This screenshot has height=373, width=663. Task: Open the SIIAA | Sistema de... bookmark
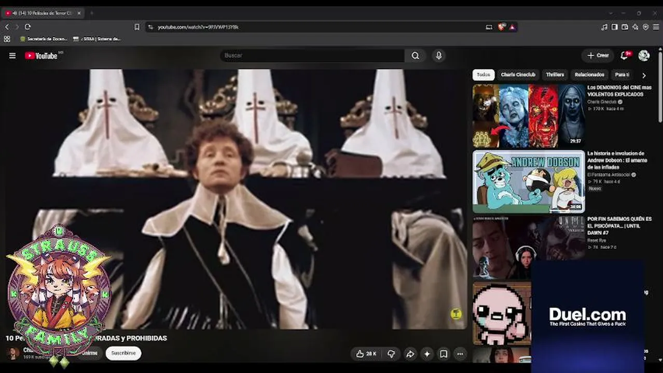click(x=97, y=39)
